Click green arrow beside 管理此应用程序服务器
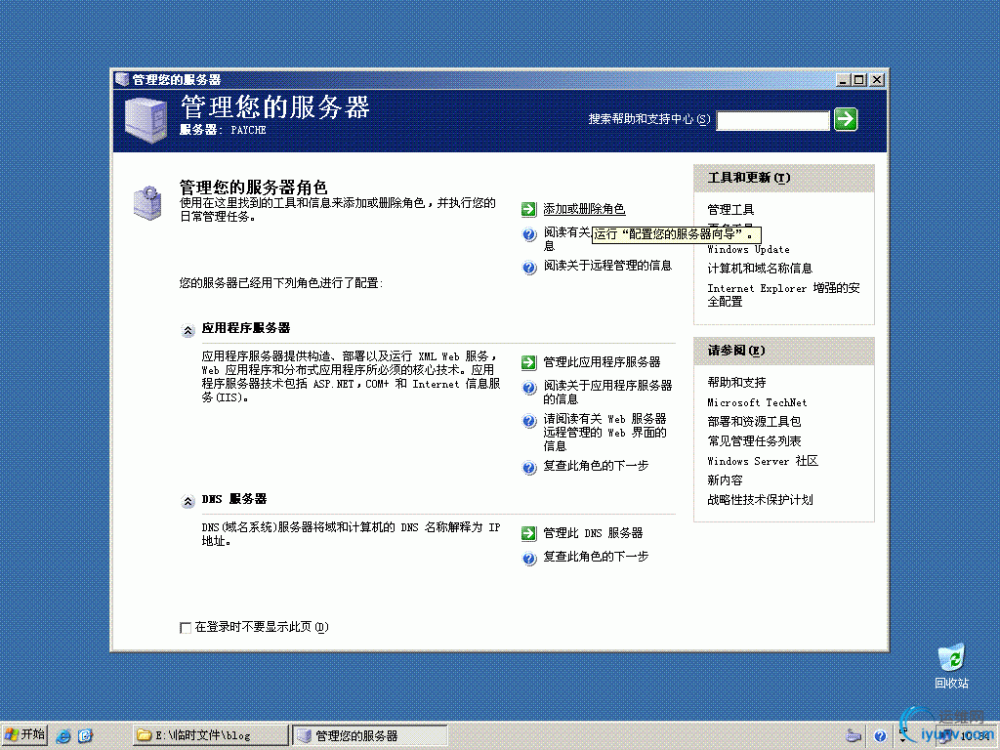The image size is (1000, 750). click(528, 362)
